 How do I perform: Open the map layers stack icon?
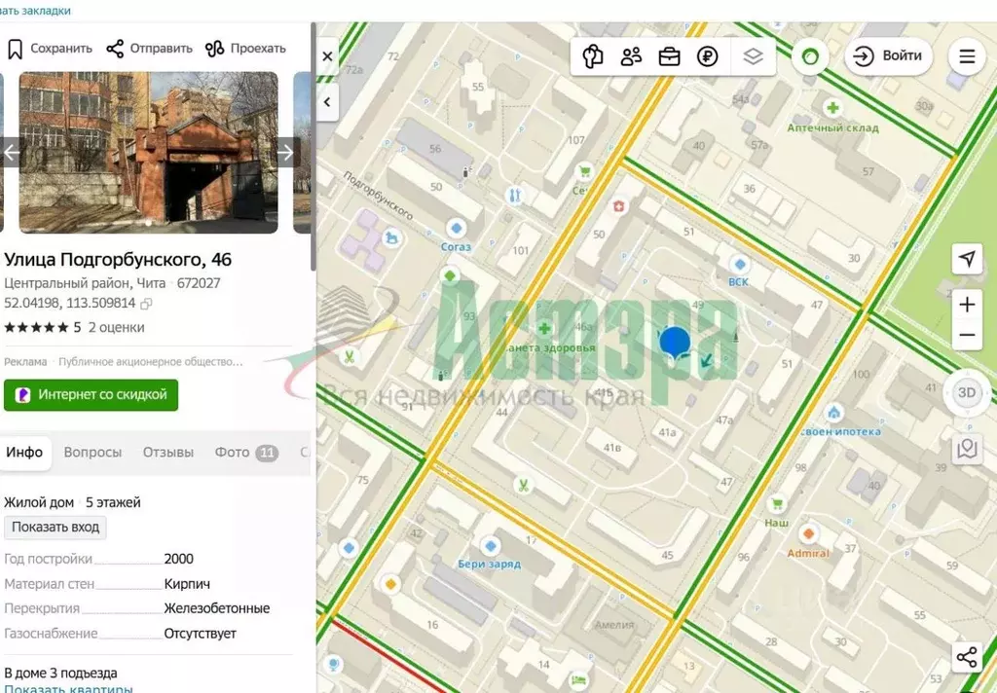(753, 56)
